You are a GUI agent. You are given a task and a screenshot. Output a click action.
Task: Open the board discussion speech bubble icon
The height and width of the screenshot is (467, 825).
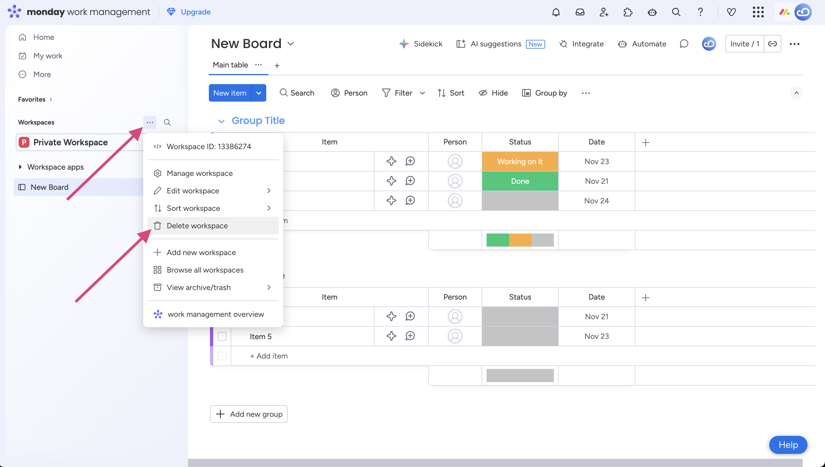click(x=684, y=44)
